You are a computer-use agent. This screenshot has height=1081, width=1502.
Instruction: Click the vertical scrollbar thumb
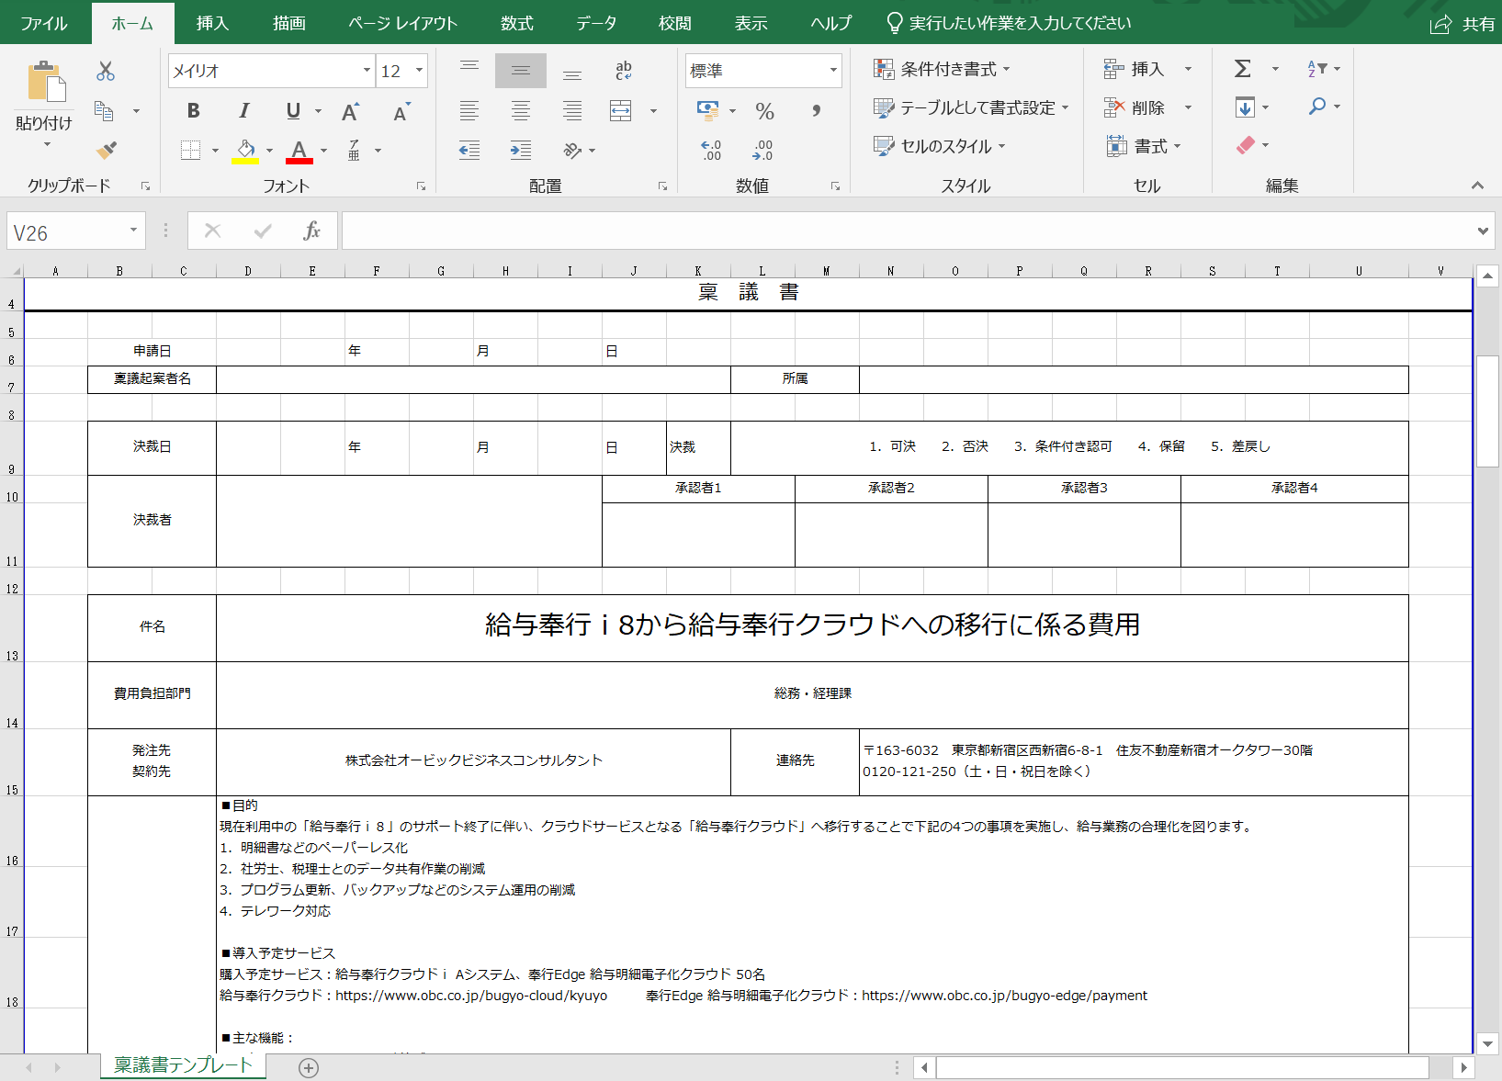tap(1487, 411)
